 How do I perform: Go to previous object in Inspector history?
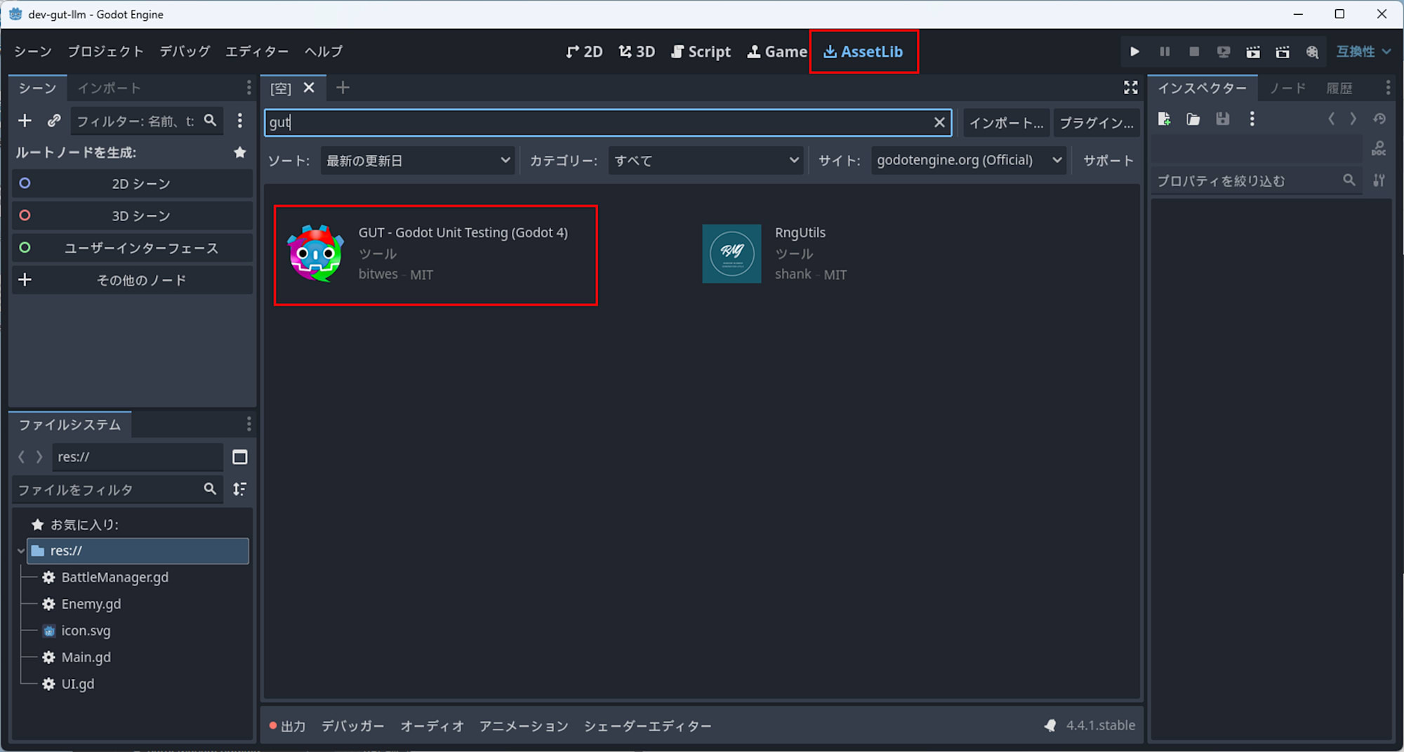1331,119
